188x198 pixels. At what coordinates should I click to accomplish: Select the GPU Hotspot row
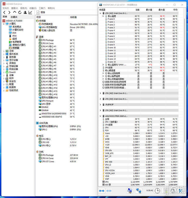tap(56, 101)
